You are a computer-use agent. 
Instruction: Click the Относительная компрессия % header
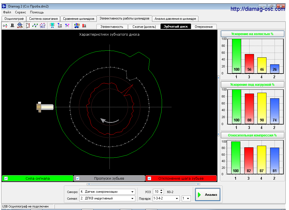tap(252, 135)
